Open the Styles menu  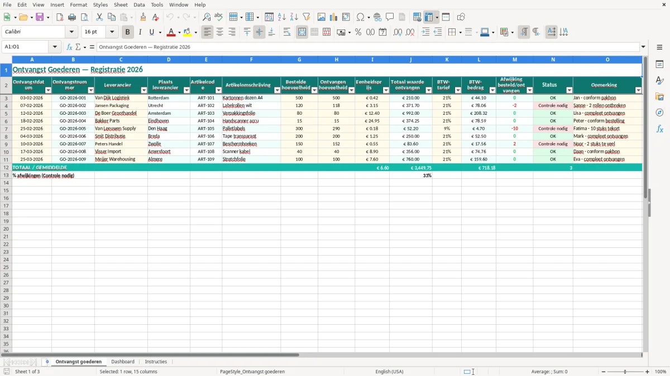point(100,4)
